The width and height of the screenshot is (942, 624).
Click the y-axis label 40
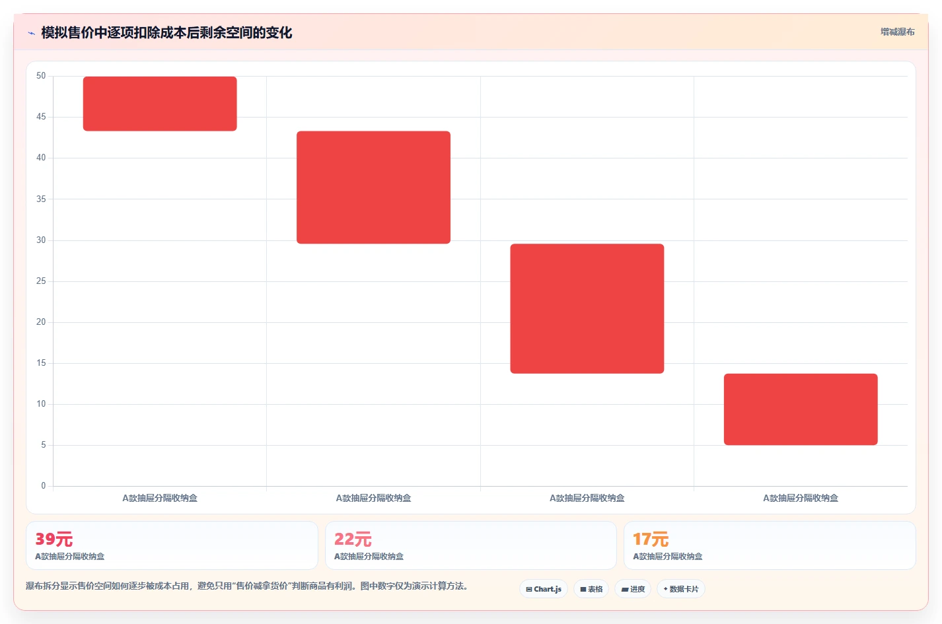pyautogui.click(x=41, y=158)
